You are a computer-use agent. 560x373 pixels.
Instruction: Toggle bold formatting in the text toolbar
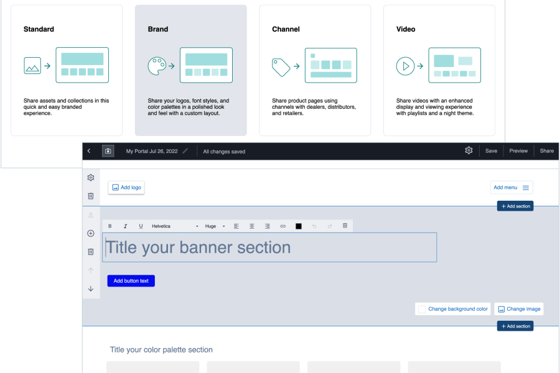[110, 226]
